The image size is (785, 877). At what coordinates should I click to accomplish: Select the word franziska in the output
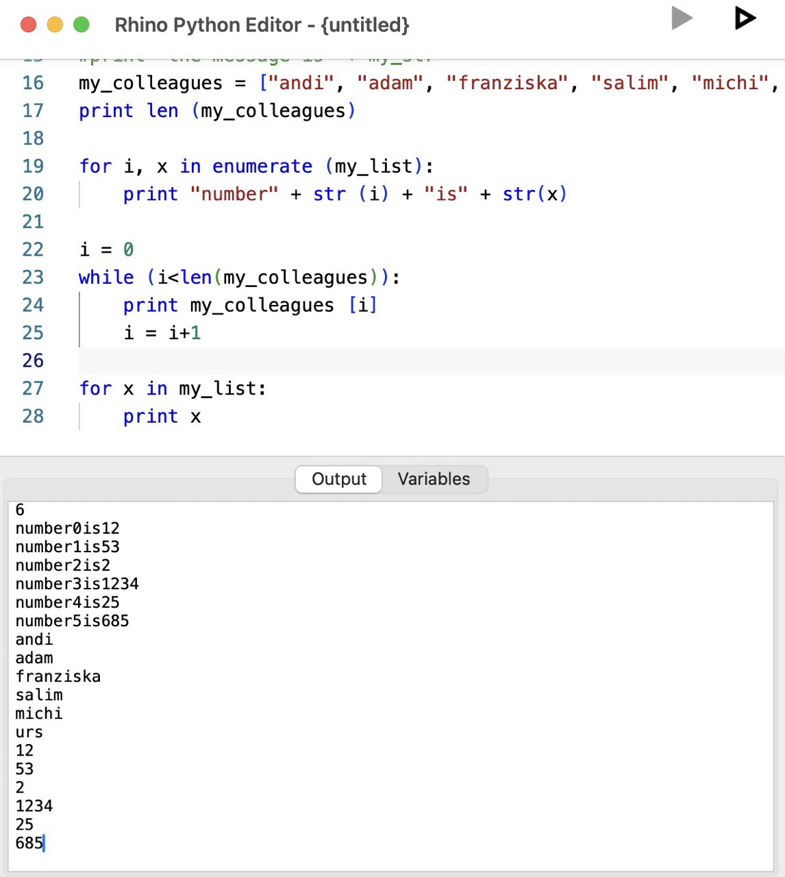click(x=58, y=676)
